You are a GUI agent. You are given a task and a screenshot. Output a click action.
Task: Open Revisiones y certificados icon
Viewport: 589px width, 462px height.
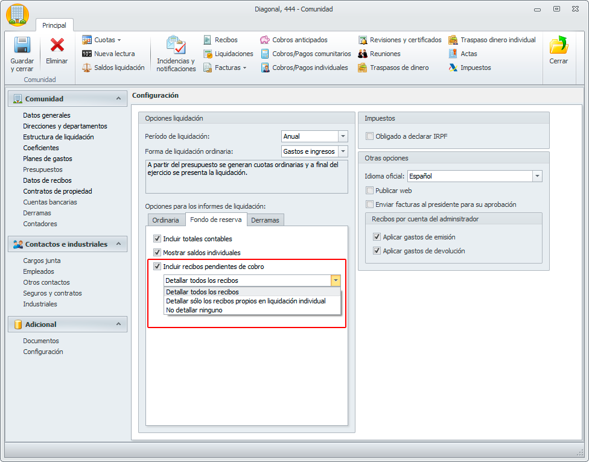363,40
